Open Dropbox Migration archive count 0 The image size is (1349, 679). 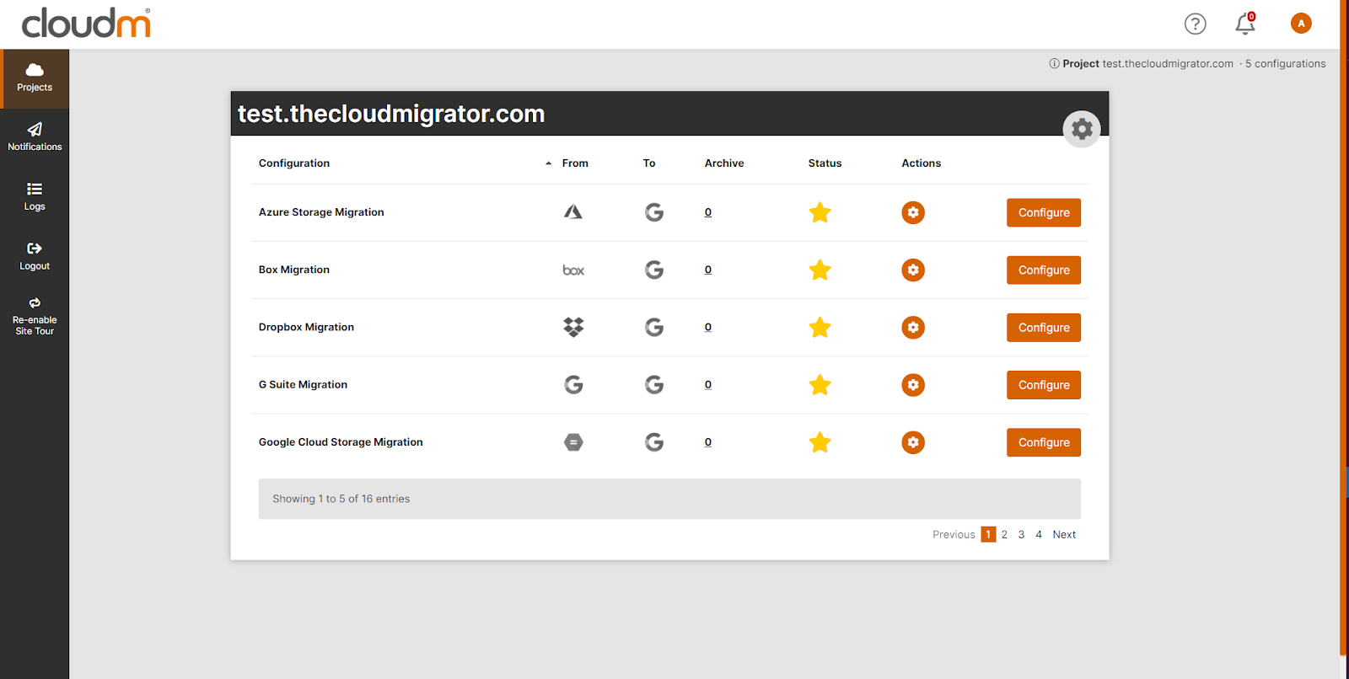tap(708, 327)
